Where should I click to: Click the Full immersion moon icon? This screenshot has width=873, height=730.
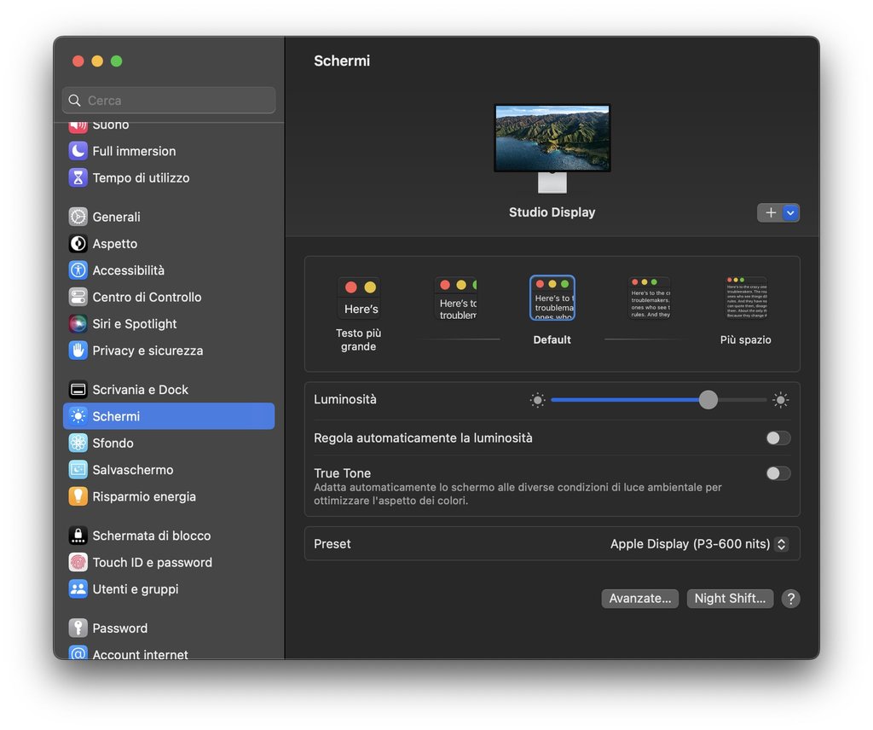(x=78, y=151)
